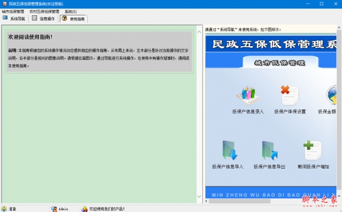The width and height of the screenshot is (342, 212).
Task: Select the 使用指南 tab
Action: point(74,19)
